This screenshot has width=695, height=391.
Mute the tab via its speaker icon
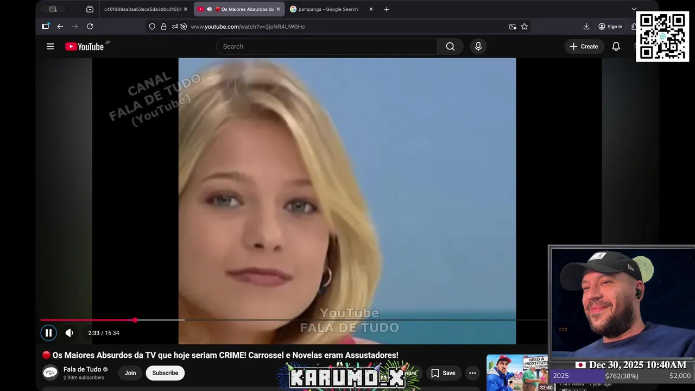[209, 9]
